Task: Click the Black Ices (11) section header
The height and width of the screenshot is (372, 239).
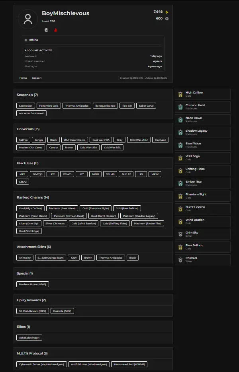Action: pyautogui.click(x=27, y=163)
